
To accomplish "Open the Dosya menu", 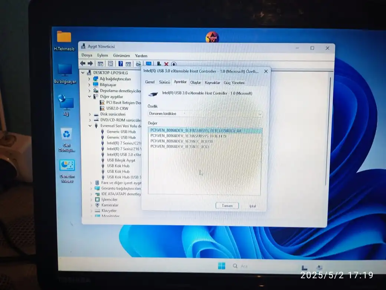I will tap(86, 55).
